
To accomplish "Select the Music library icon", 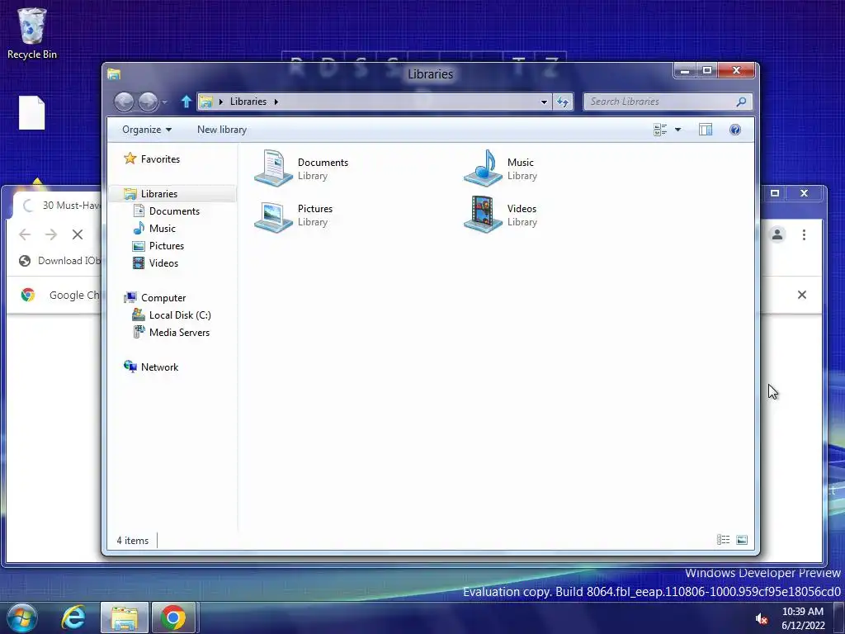I will [483, 168].
